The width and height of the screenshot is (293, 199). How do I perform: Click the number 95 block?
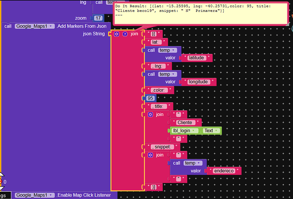(150, 98)
